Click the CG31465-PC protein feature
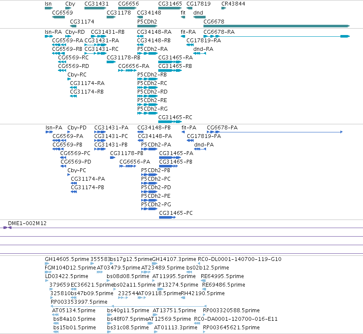The image size is (363, 334). click(x=167, y=217)
